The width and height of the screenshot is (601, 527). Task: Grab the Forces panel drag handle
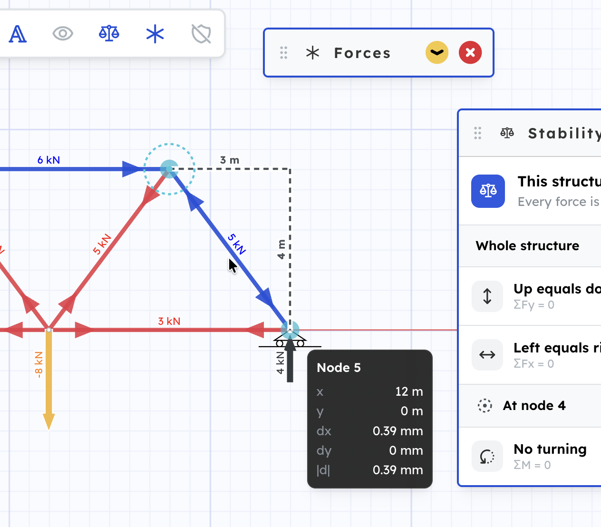(284, 53)
